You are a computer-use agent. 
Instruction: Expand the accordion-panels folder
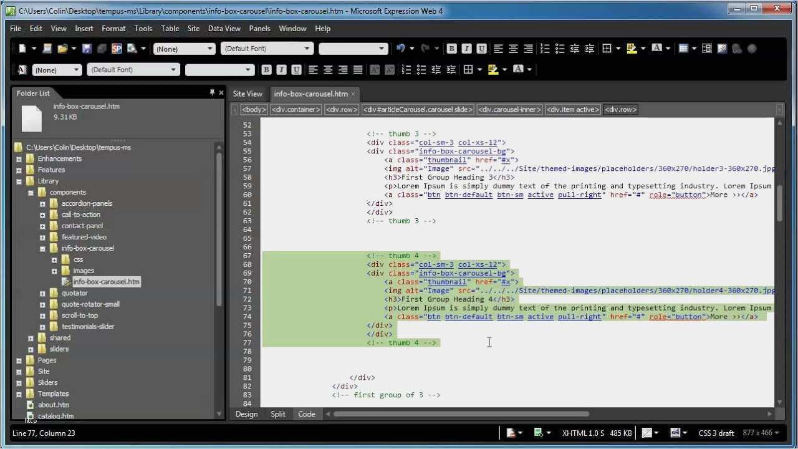[x=42, y=204]
